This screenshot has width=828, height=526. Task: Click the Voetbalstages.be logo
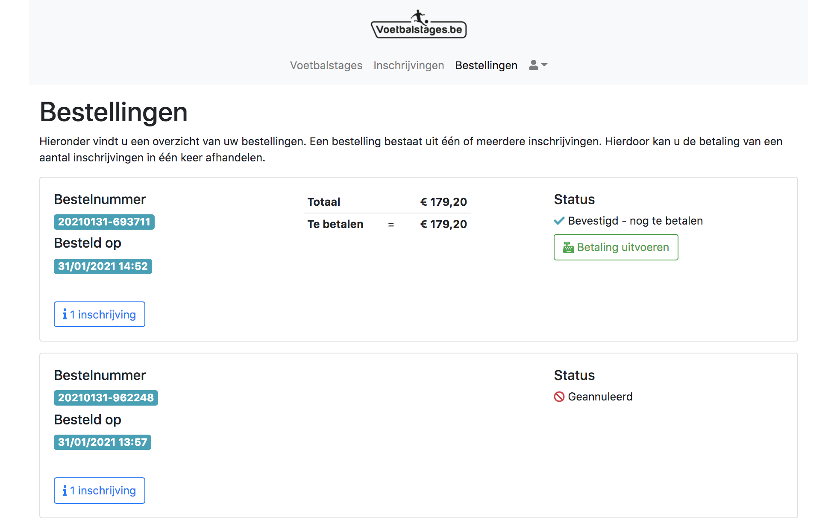coord(419,29)
